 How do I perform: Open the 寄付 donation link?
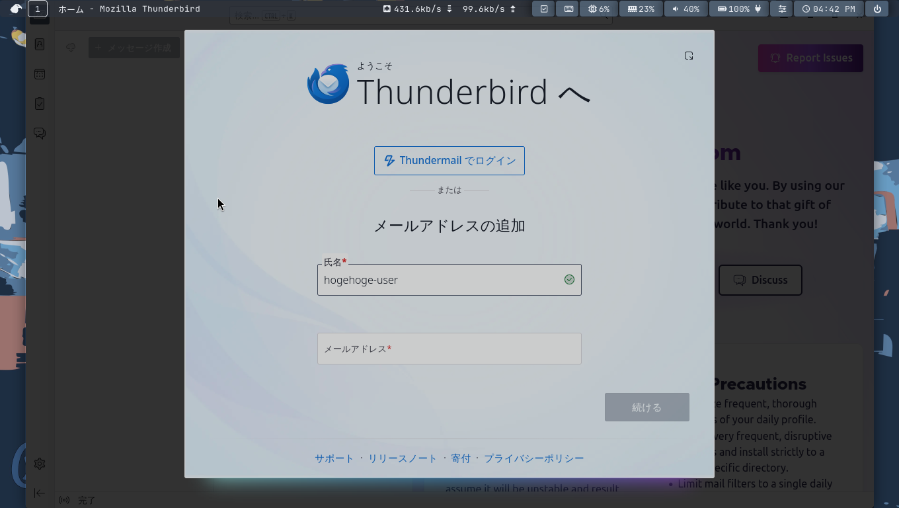tap(461, 458)
